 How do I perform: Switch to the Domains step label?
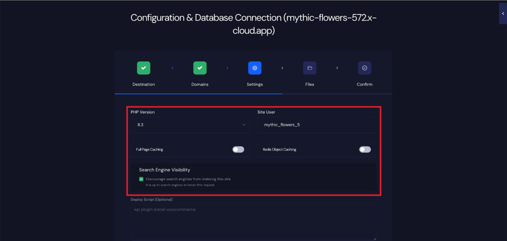click(x=200, y=84)
